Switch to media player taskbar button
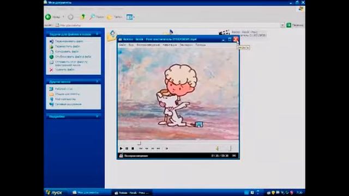 [132, 193]
